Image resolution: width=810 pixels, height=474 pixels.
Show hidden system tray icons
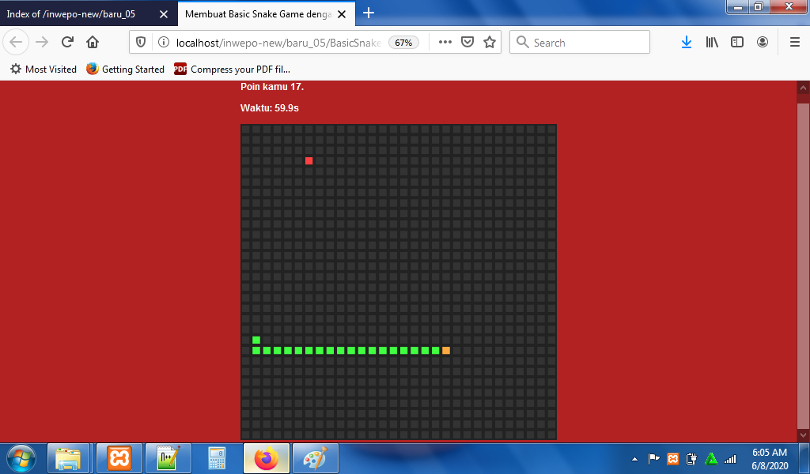635,459
